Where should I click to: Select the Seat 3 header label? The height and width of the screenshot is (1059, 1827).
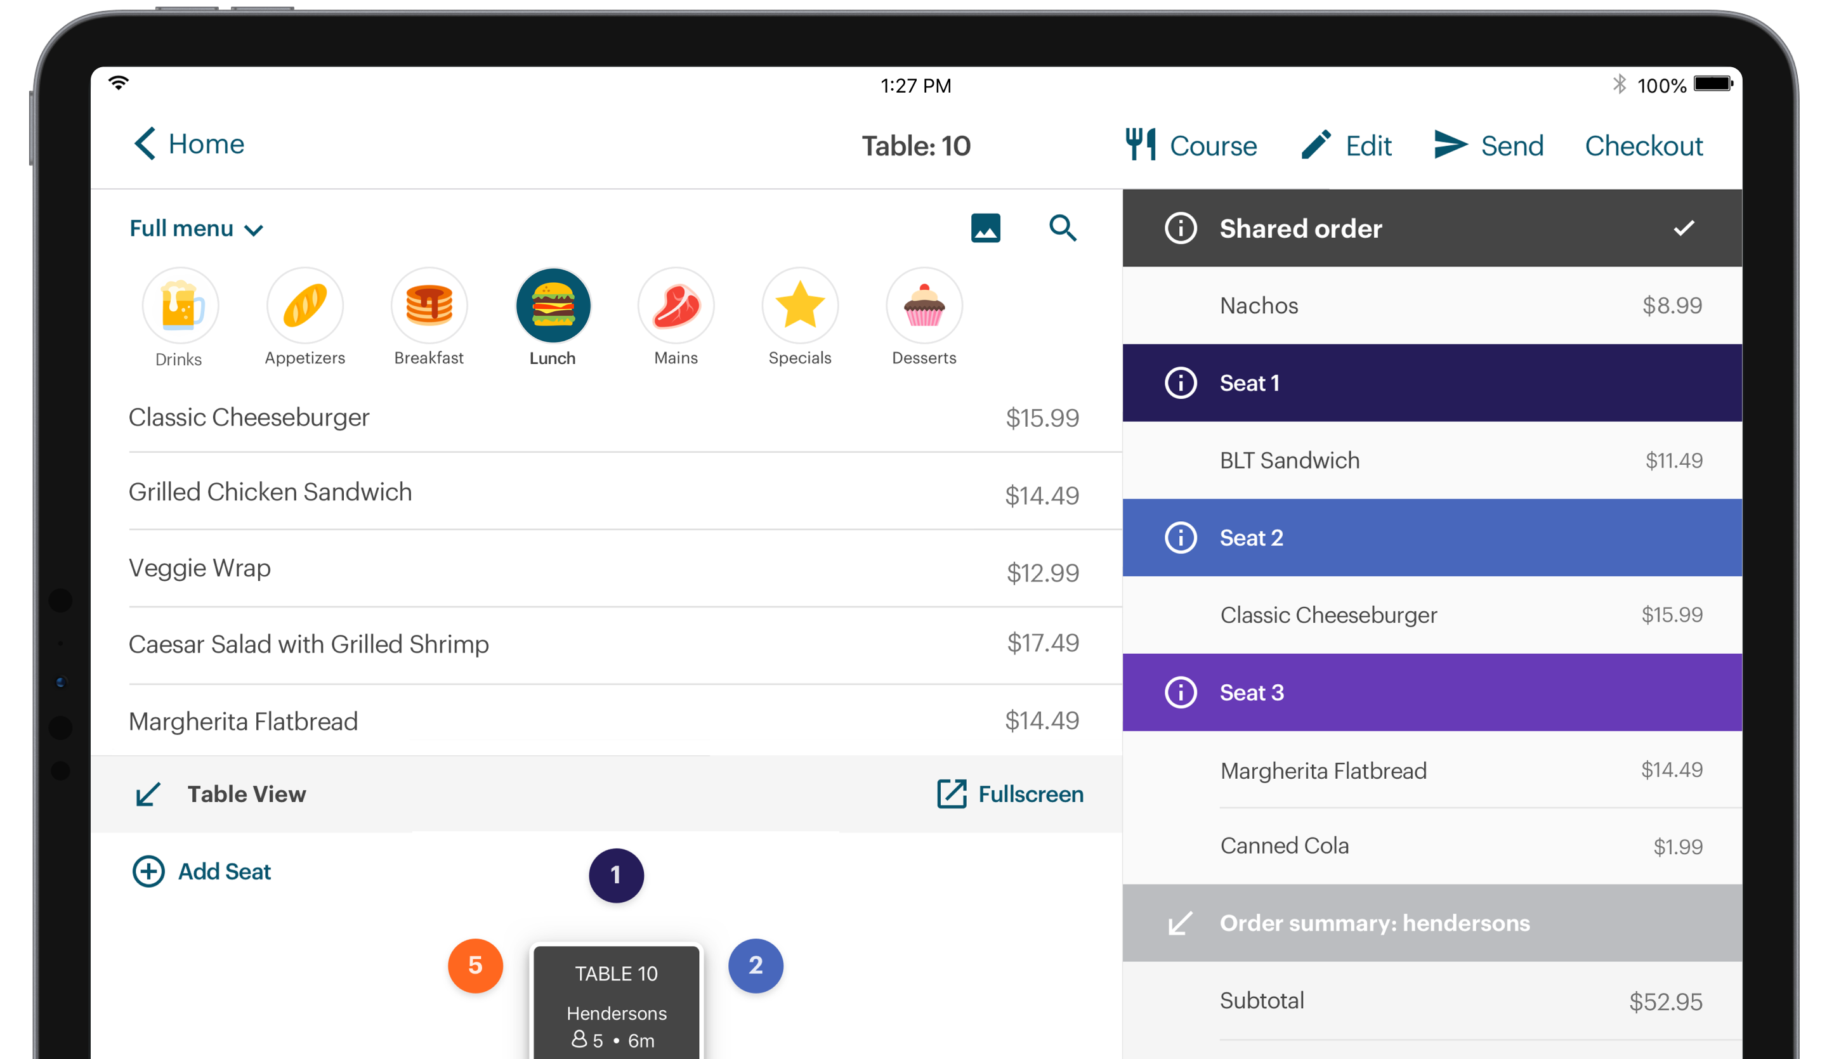(1252, 692)
